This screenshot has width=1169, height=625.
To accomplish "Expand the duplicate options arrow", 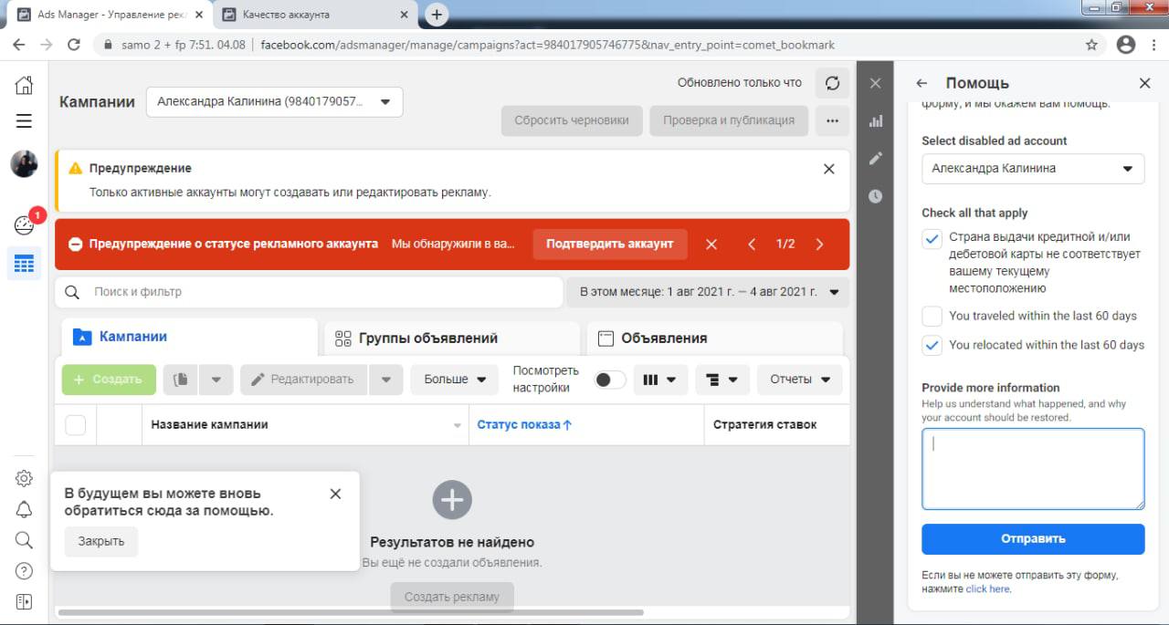I will (216, 380).
